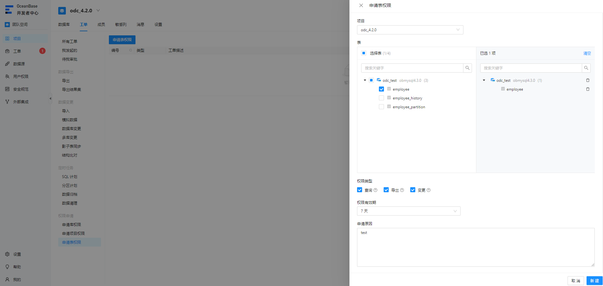This screenshot has height=286, width=603.
Task: Click the 取消 cancel button
Action: [x=575, y=281]
